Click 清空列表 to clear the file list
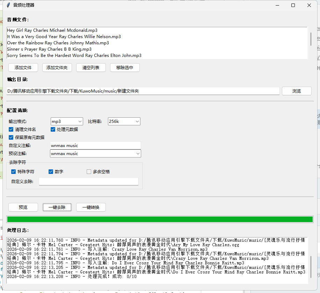Screen dimensions: 320x293 point(91,68)
